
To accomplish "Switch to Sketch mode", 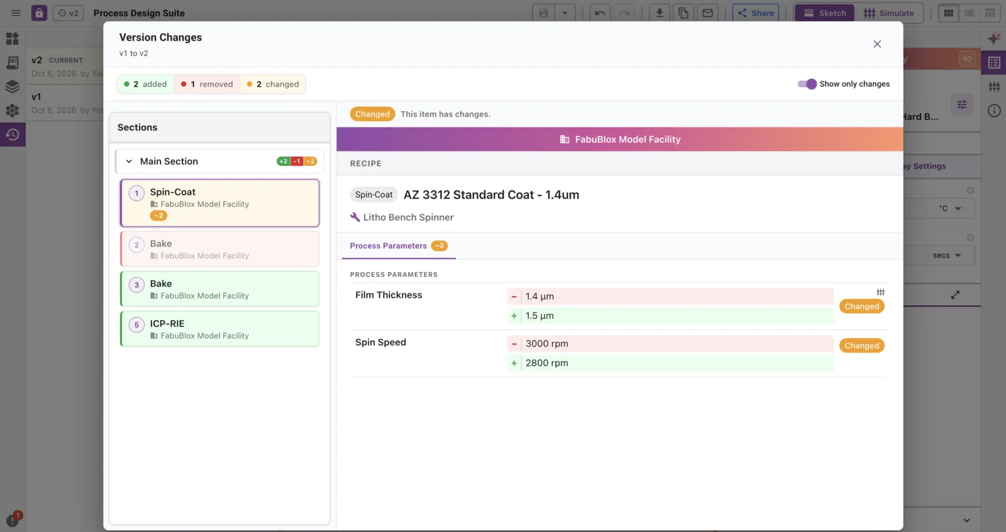I will [x=824, y=13].
